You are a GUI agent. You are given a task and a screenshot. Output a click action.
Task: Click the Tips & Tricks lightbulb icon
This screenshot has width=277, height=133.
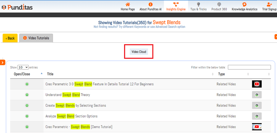(198, 4)
